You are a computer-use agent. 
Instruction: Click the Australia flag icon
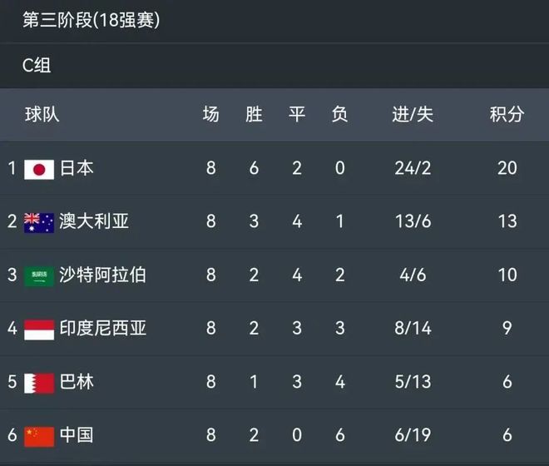(x=39, y=223)
